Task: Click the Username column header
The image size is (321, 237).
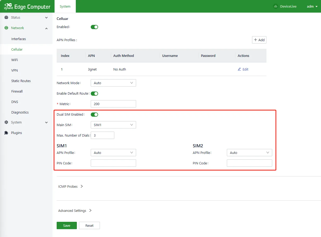Action: tap(170, 56)
